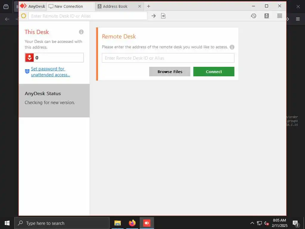Screen dimensions: 305x229
Task: Open the session history clock icon
Action: coord(253,16)
